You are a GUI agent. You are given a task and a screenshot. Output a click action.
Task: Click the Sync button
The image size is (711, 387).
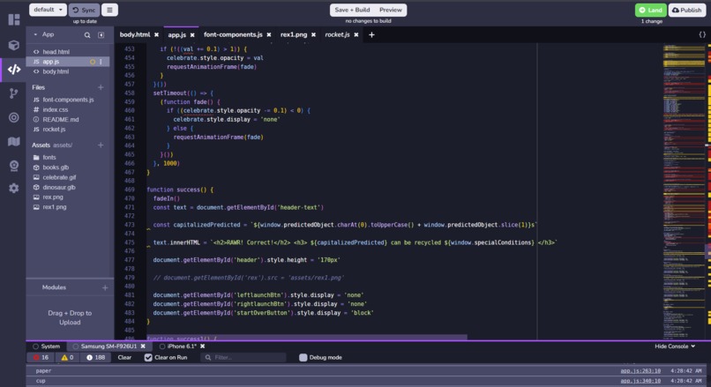[84, 10]
